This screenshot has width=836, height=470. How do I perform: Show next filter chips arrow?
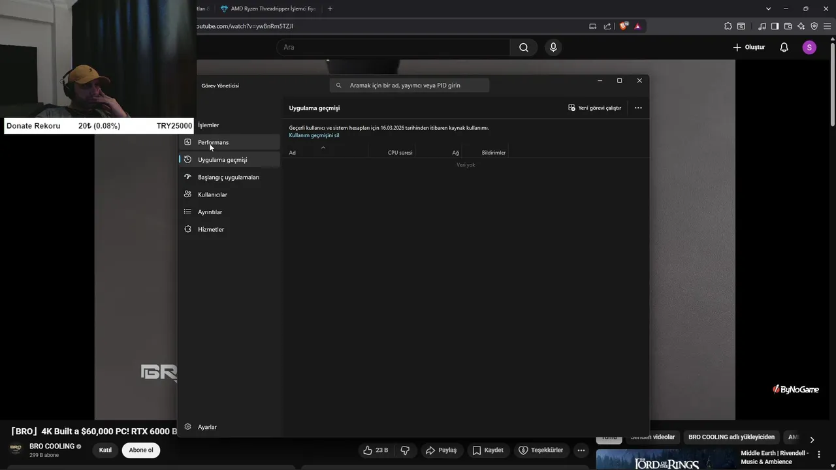tap(812, 440)
